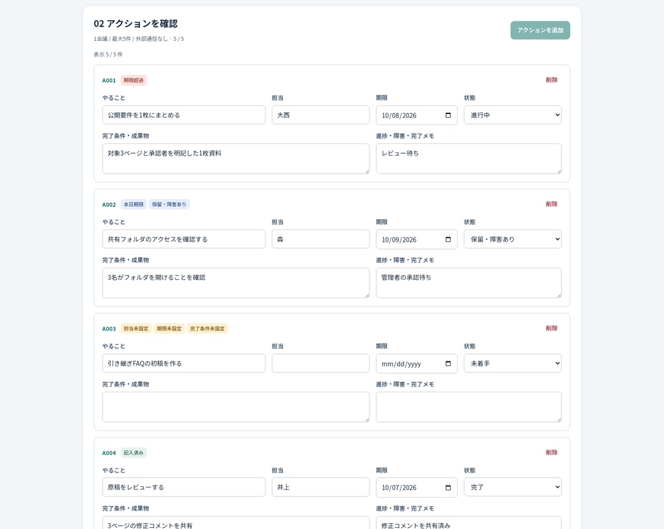Click the A004 action ID label
The image size is (664, 529).
coord(109,453)
